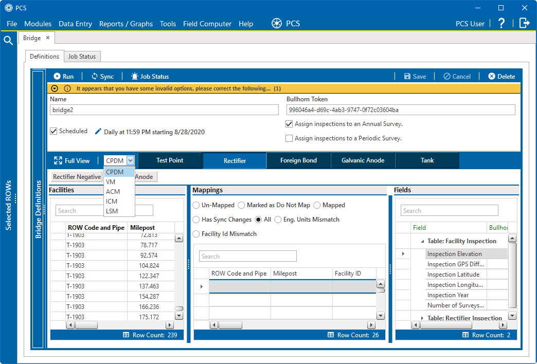Collapse Table: Facility Inspection tree node

click(x=422, y=242)
